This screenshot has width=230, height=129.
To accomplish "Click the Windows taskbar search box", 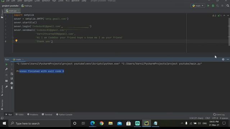I will click(x=40, y=123).
